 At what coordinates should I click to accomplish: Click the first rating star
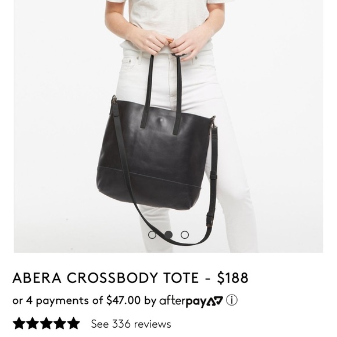[x=19, y=323]
